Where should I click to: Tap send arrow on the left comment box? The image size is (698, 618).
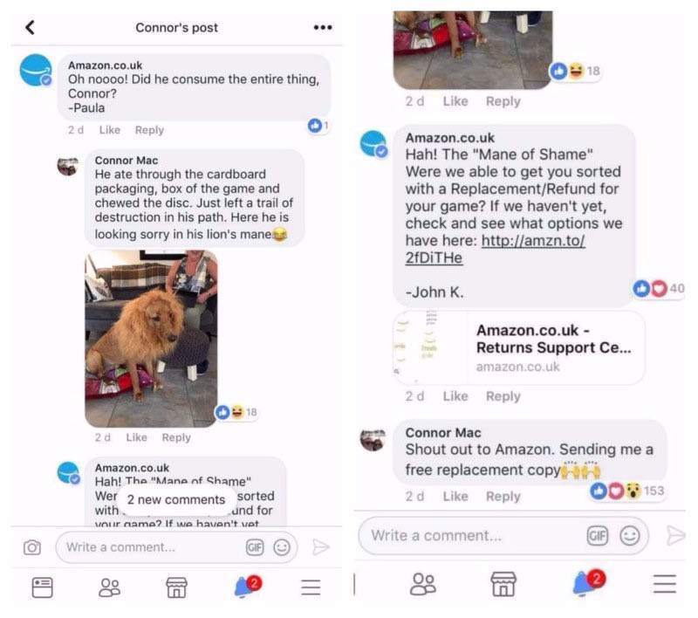point(320,547)
